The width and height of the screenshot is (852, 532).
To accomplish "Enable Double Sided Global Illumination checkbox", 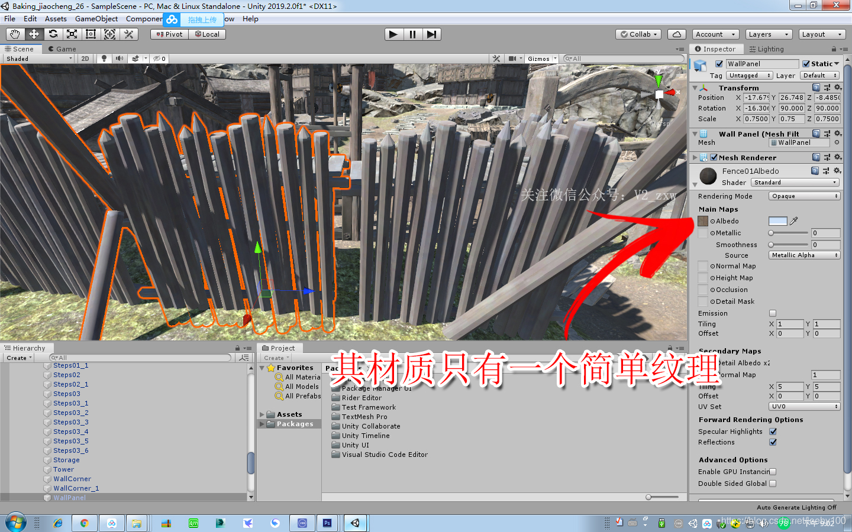I will (x=773, y=484).
